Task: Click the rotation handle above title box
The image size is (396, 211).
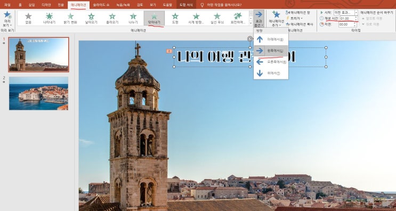Action: coord(250,38)
